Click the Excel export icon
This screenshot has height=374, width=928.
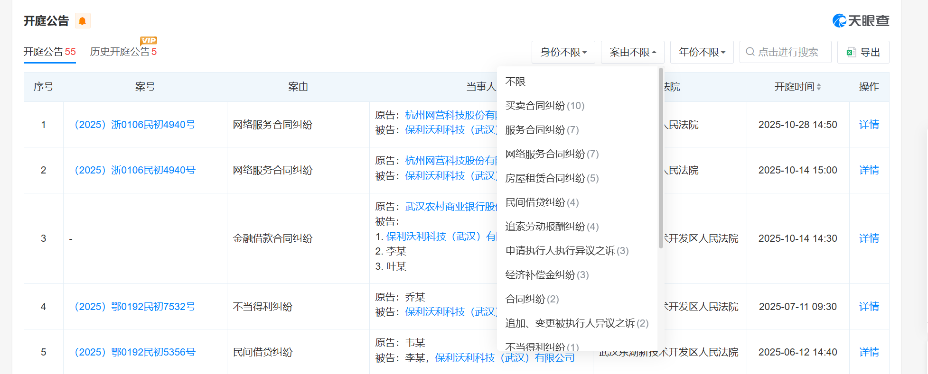851,52
